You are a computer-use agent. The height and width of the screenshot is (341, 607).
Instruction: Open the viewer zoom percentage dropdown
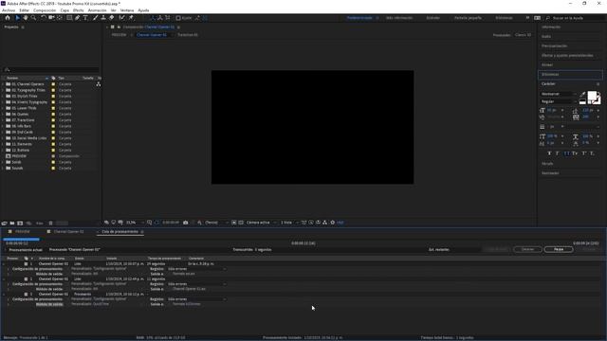coord(135,223)
